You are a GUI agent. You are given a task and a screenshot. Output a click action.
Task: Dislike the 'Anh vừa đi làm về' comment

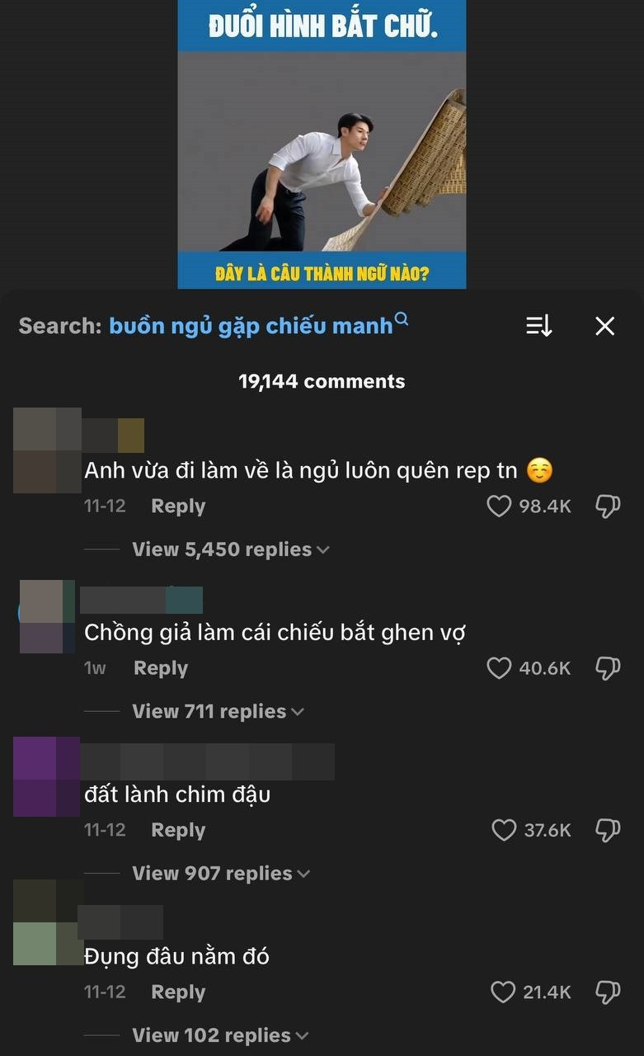[x=608, y=506]
